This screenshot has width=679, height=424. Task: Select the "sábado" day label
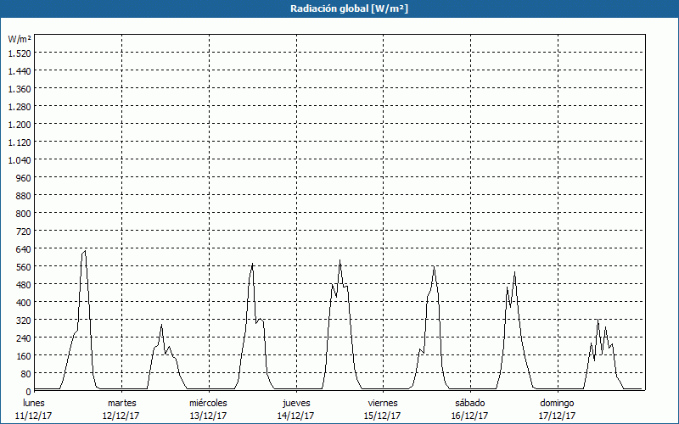[469, 402]
